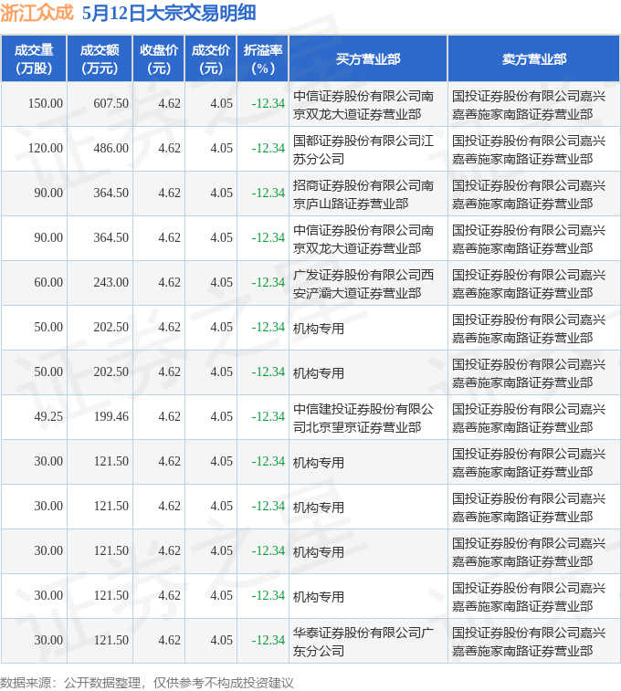Screen dimensions: 621x691
Task: Select the 成交量(万股) column header
Action: 34,59
